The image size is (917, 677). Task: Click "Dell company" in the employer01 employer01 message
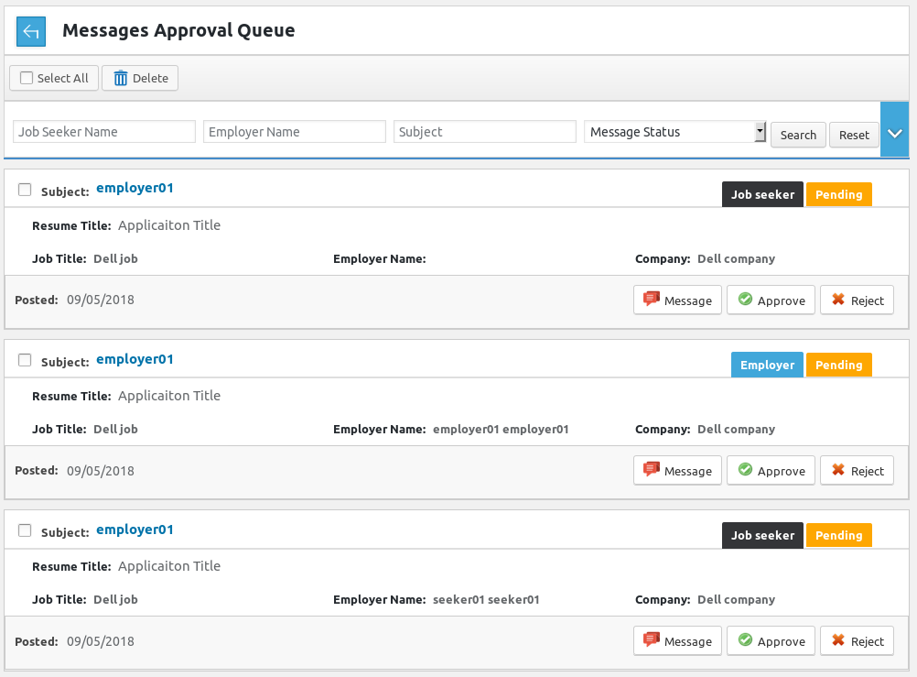click(737, 430)
